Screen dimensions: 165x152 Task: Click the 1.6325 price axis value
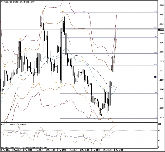161,14
